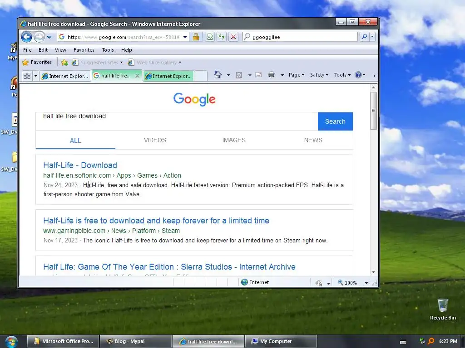Screen dimensions: 465x348
Task: Open the Tools menu in menu bar
Action: coord(108,50)
